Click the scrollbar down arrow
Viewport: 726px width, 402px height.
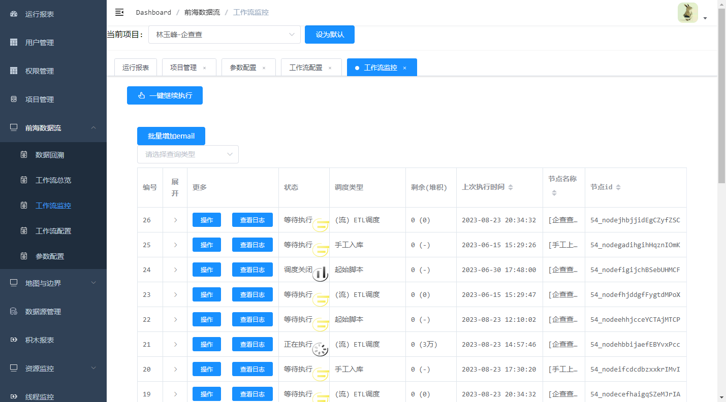(721, 397)
